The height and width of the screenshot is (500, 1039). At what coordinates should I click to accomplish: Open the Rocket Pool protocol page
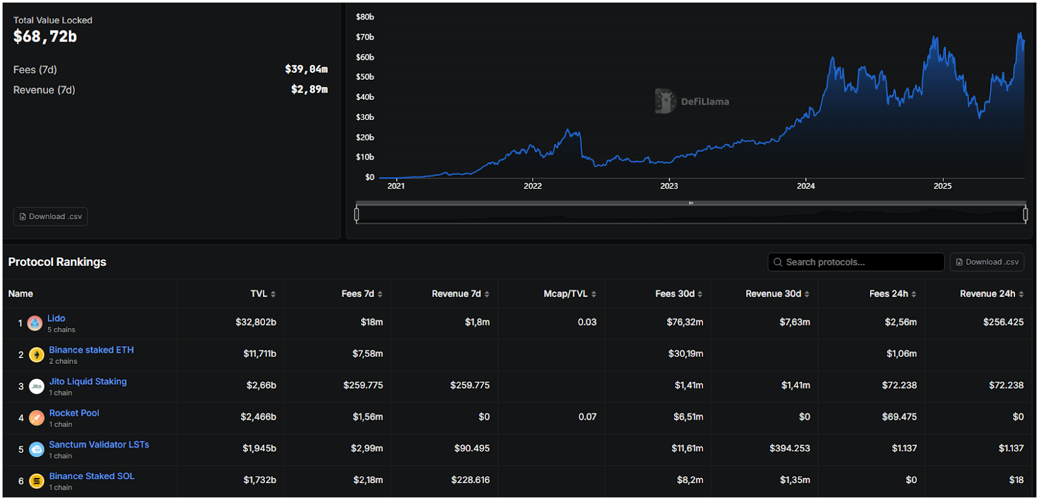pyautogui.click(x=74, y=413)
